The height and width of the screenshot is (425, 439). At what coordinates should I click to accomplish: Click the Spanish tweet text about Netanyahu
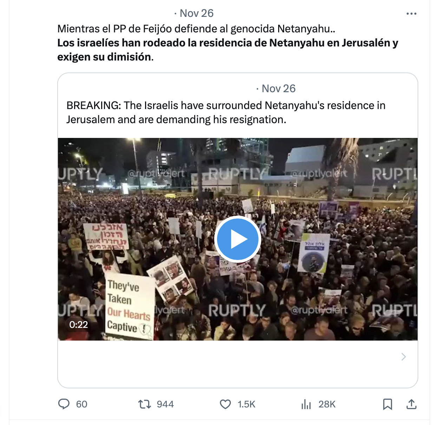[x=228, y=43]
